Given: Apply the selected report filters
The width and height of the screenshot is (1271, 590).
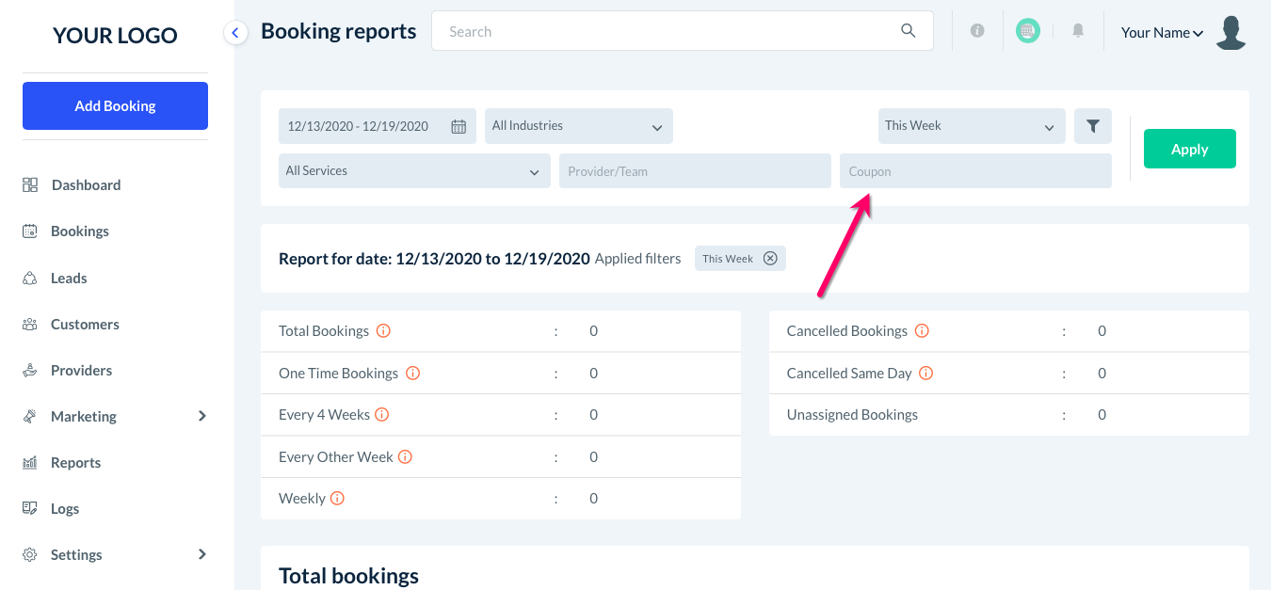Looking at the screenshot, I should [x=1189, y=149].
